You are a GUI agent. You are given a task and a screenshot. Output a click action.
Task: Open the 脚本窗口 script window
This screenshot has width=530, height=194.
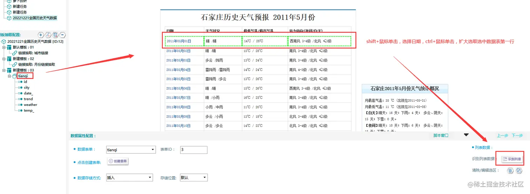coord(441,136)
